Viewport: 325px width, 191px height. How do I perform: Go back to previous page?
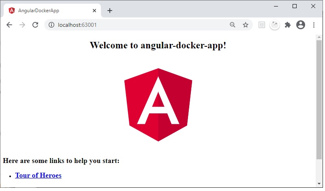coord(9,25)
